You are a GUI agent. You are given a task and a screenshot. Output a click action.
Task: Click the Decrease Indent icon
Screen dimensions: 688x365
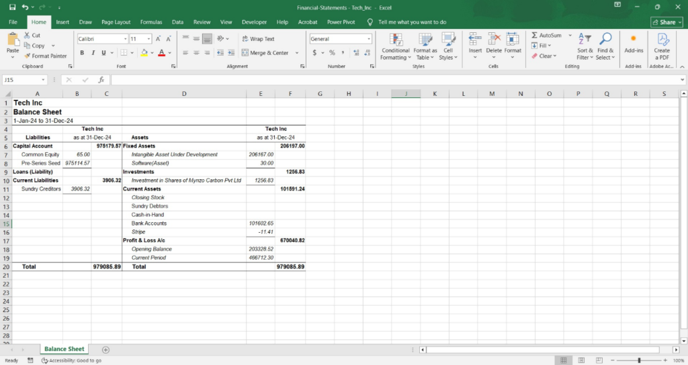[220, 52]
